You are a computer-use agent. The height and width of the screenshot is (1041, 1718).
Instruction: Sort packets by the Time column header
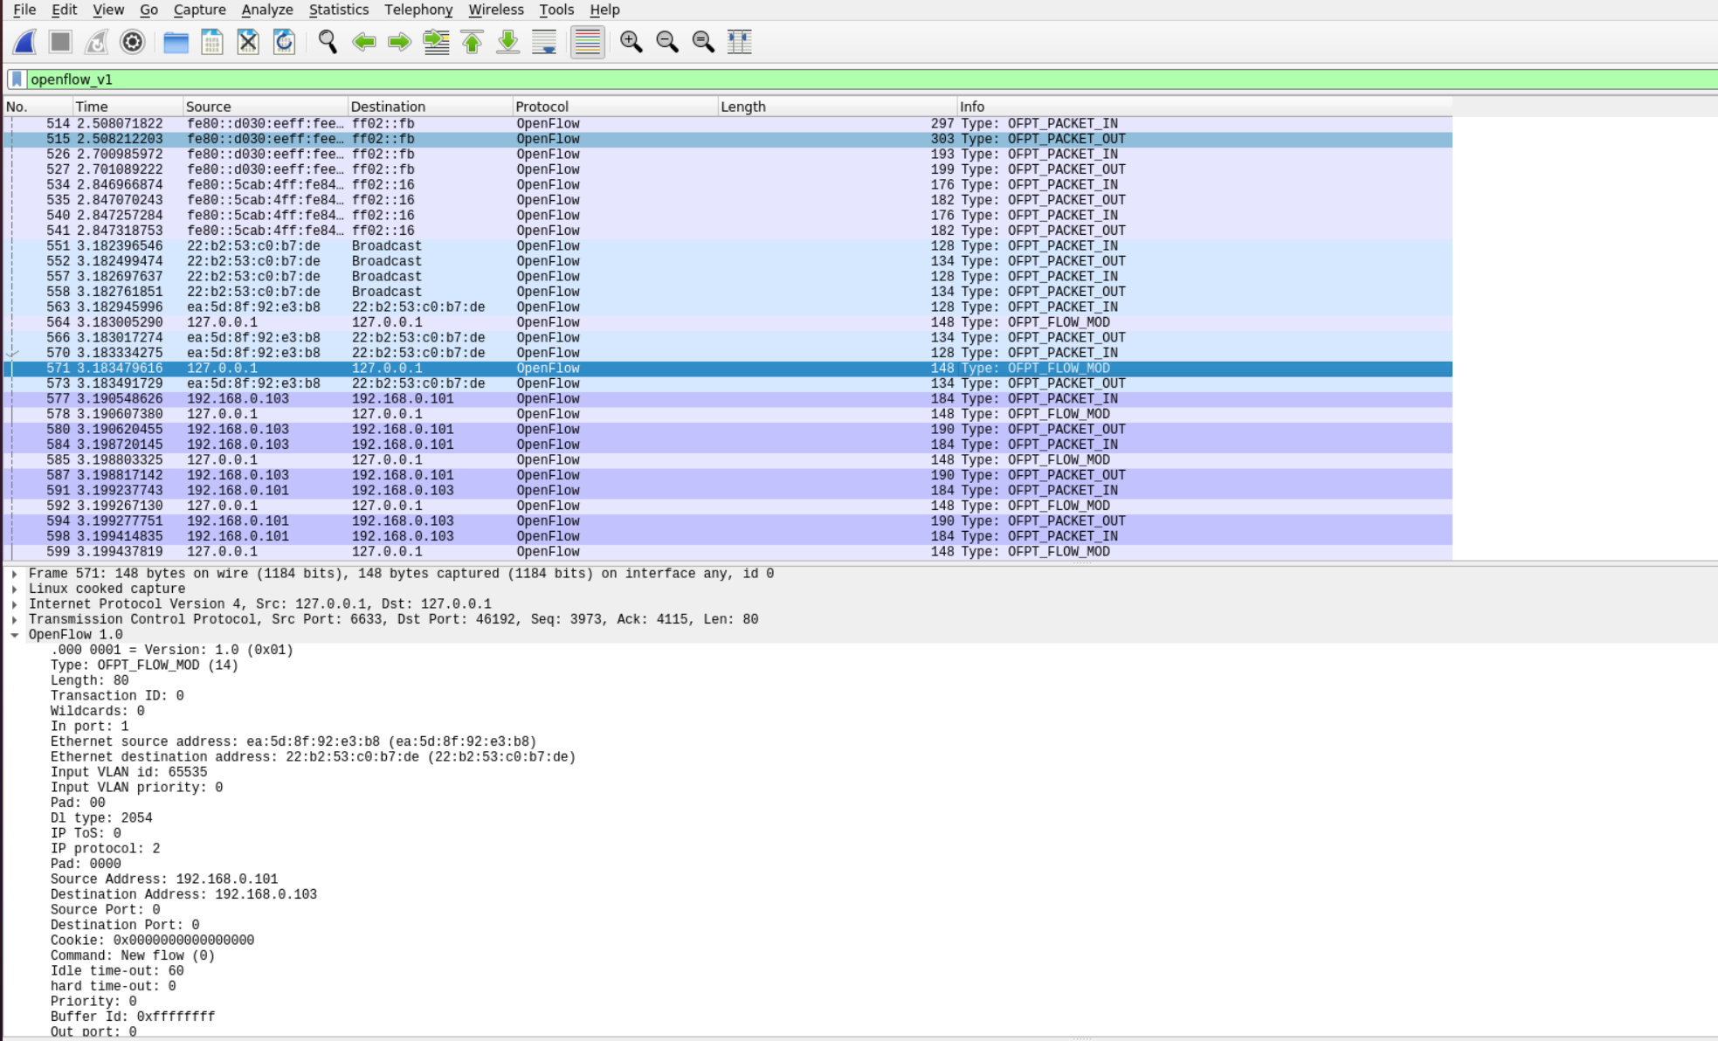click(92, 107)
